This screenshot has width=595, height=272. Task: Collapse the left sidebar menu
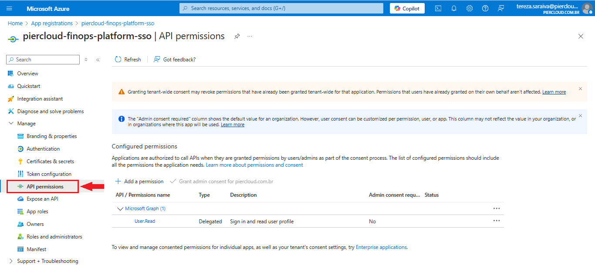(98, 60)
